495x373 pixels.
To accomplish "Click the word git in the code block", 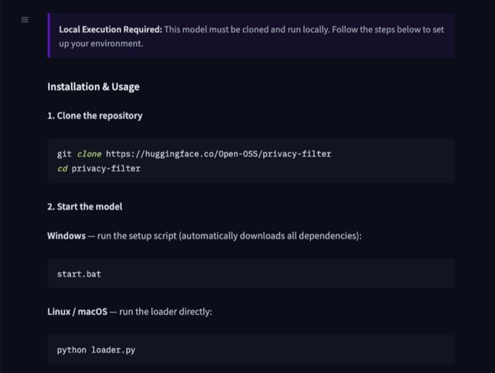I will (64, 154).
